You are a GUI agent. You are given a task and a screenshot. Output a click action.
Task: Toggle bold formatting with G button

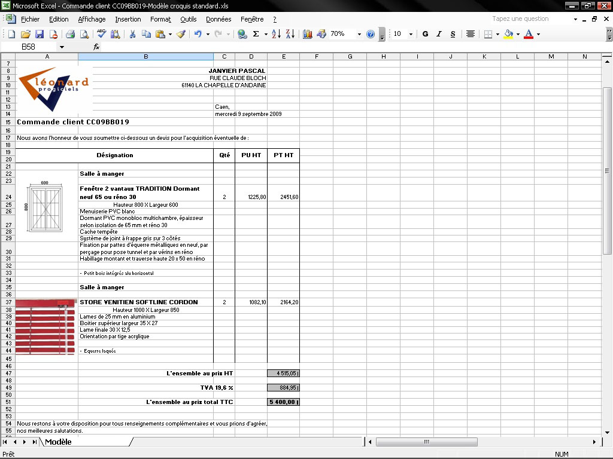point(425,34)
